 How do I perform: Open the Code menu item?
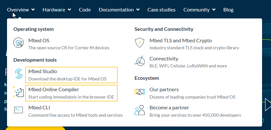pos(85,10)
